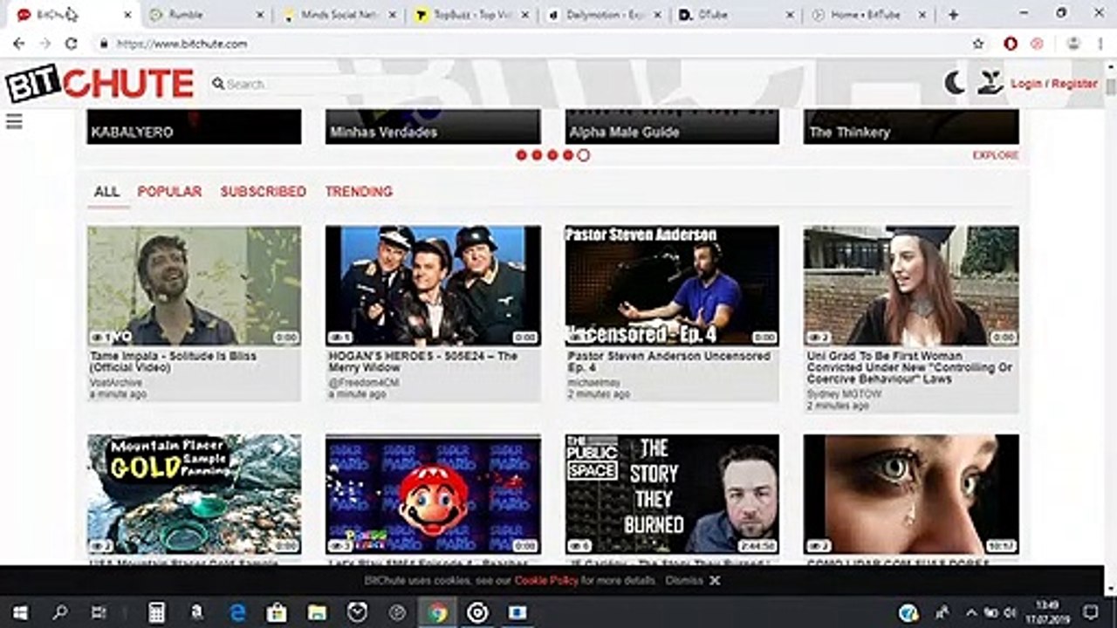The image size is (1117, 628).
Task: Open Windows taskbar search
Action: tap(59, 612)
